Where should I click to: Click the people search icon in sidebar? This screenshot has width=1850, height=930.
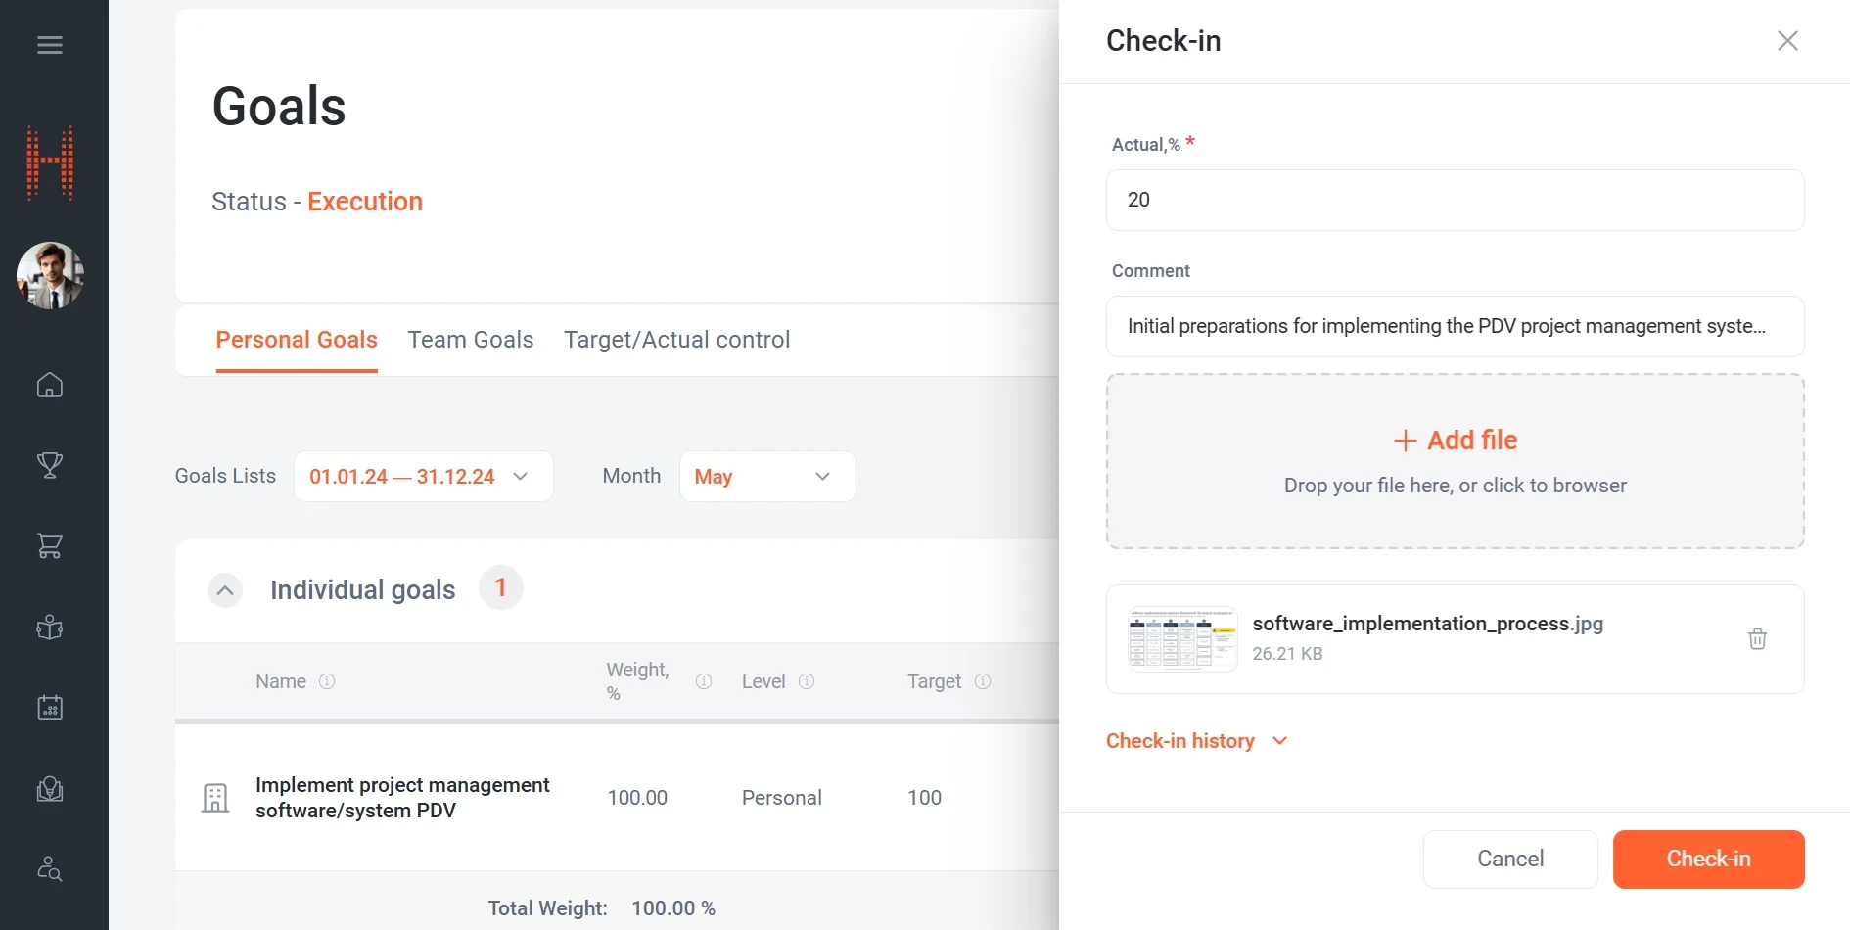pyautogui.click(x=50, y=869)
